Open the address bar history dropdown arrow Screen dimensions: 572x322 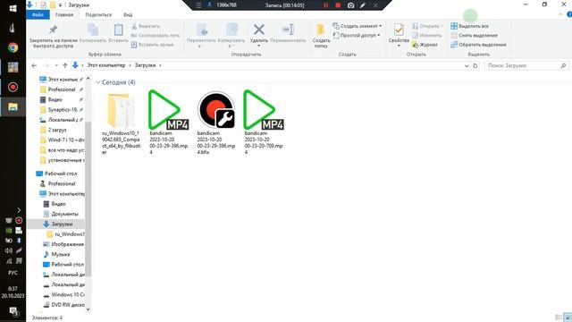point(467,65)
